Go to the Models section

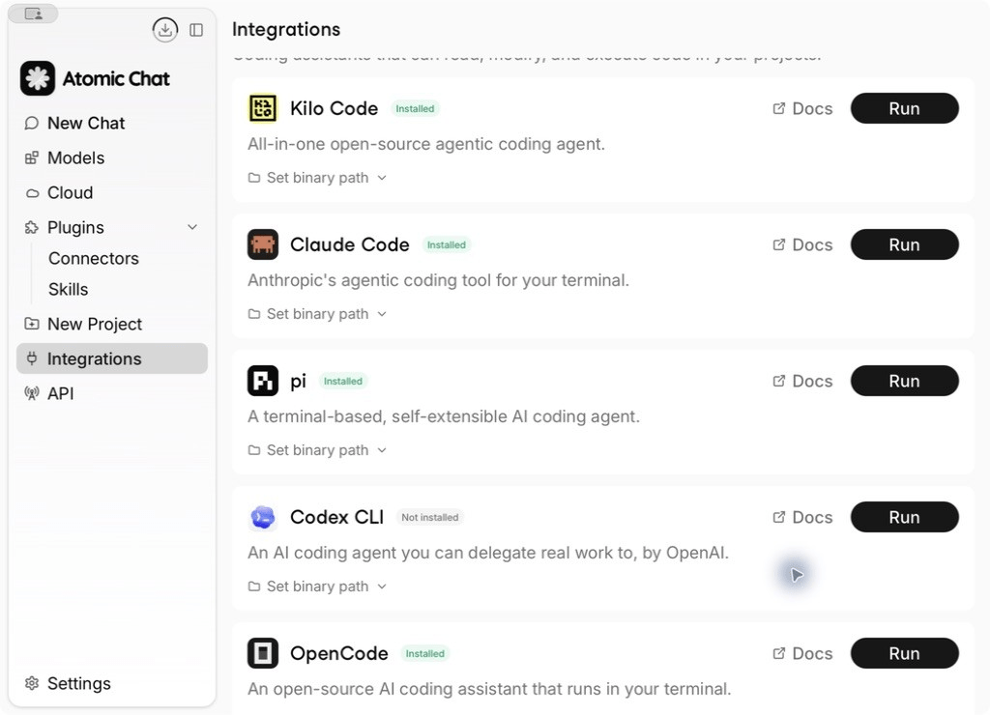click(x=112, y=157)
